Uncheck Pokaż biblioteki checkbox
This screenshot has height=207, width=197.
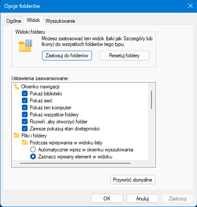click(25, 94)
